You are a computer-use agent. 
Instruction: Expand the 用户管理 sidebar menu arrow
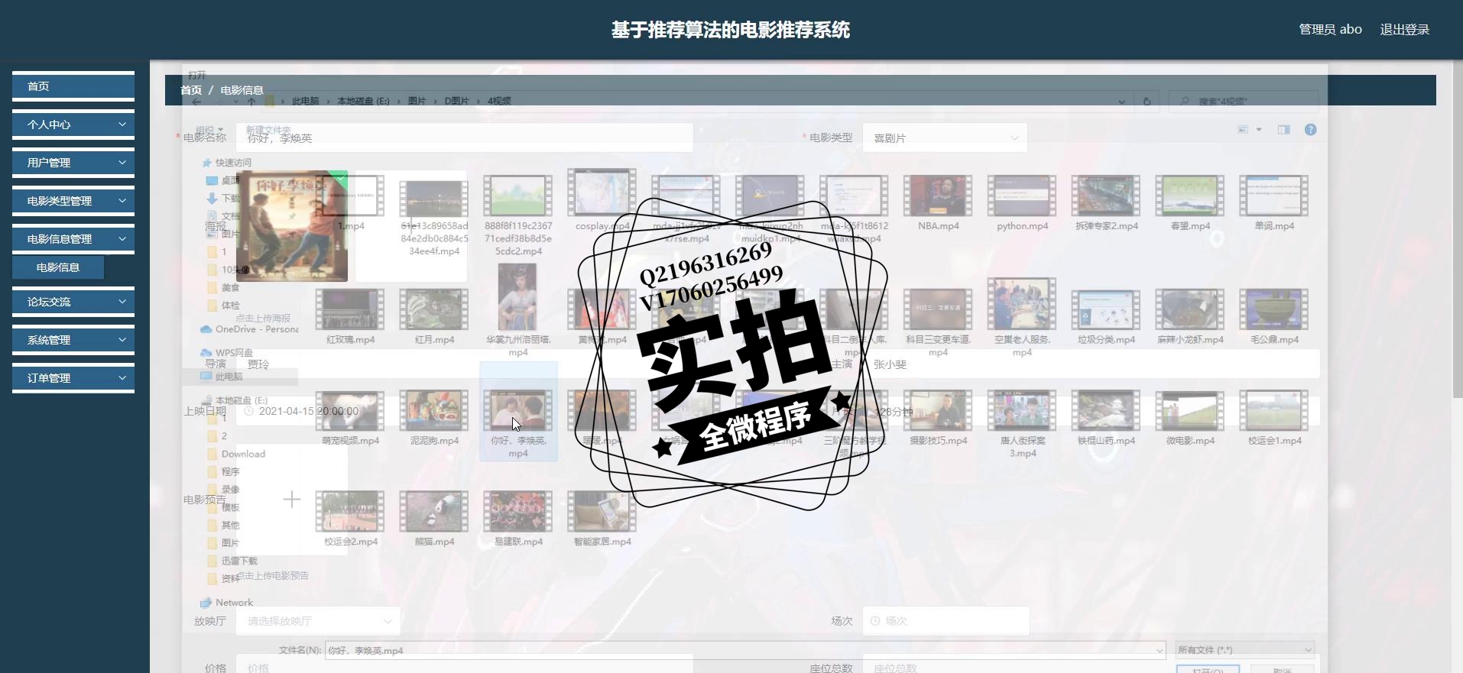(122, 163)
